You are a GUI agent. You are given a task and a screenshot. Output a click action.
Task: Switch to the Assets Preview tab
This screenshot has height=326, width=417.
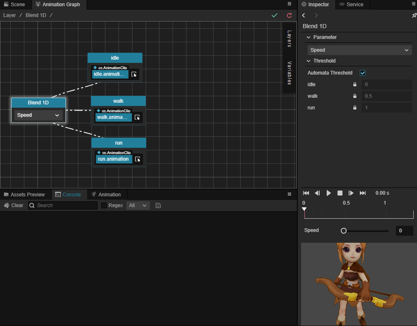24,195
